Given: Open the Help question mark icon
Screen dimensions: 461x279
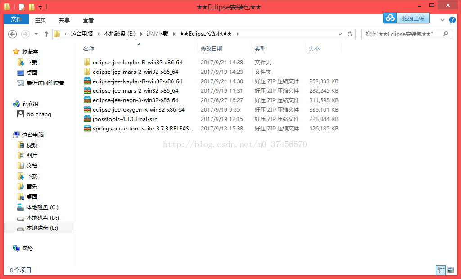Looking at the screenshot, I should [452, 20].
